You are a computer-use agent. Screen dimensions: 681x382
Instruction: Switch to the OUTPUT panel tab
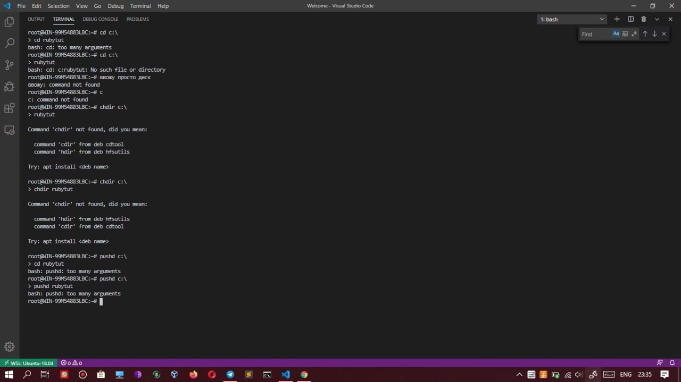[x=36, y=19]
